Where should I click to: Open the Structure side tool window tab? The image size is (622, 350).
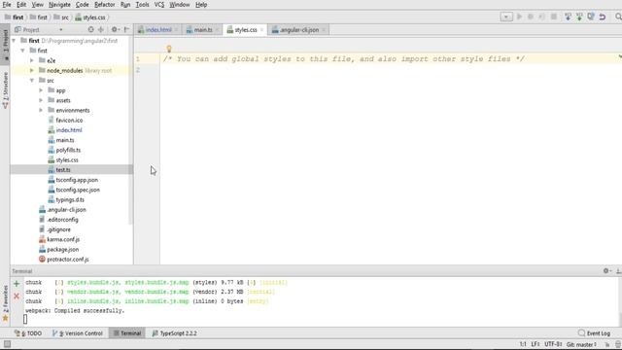pyautogui.click(x=5, y=90)
